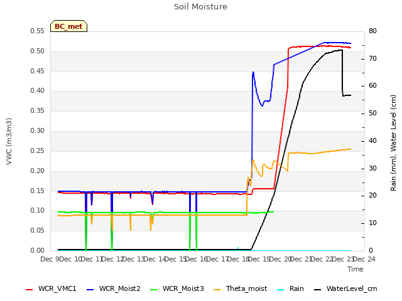This screenshot has height=301, width=402.
Task: Click the BC_met site label badge
Action: [x=68, y=26]
